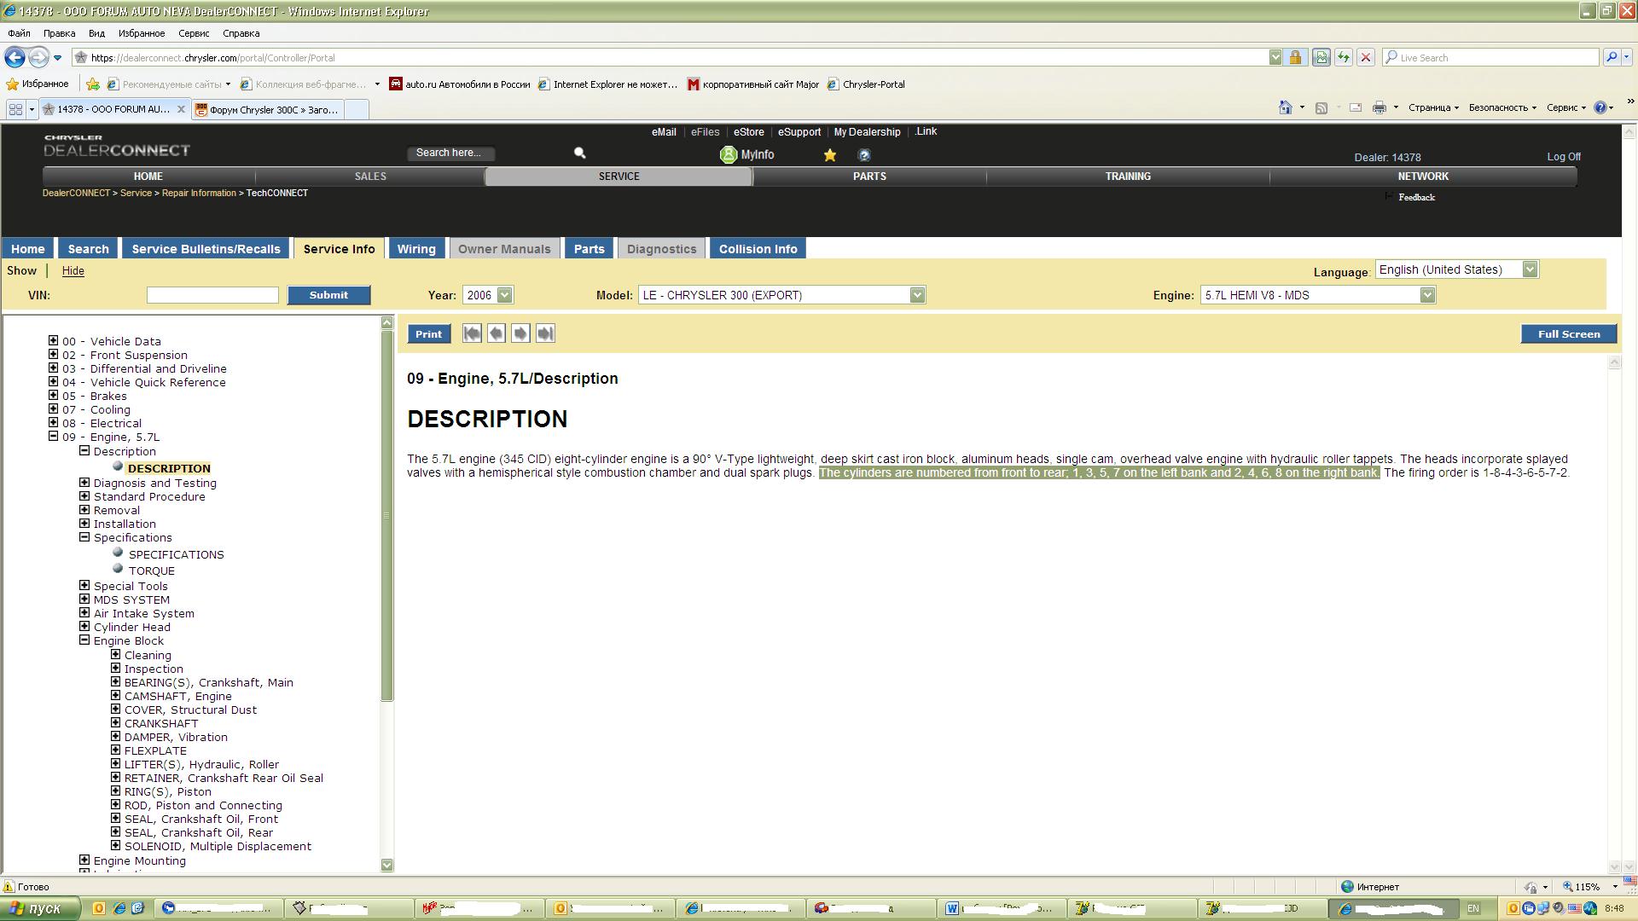Go to last page navigation icon

click(x=545, y=333)
